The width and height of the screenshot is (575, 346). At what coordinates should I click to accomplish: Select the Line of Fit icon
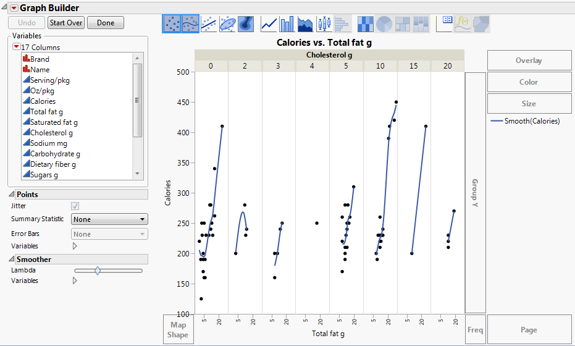pos(209,24)
